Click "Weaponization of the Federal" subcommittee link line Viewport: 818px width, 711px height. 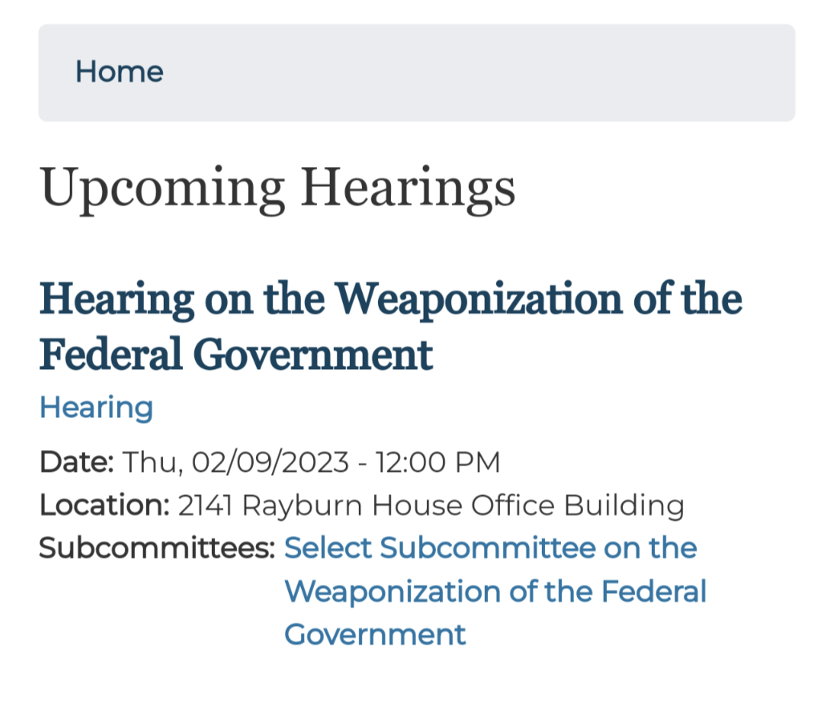pyautogui.click(x=495, y=592)
